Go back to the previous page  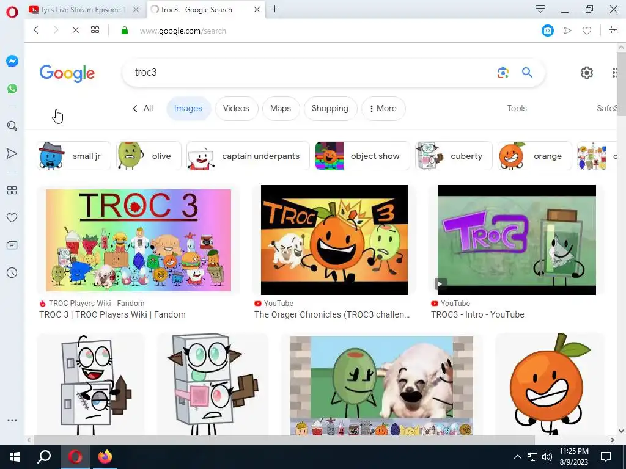coord(36,30)
